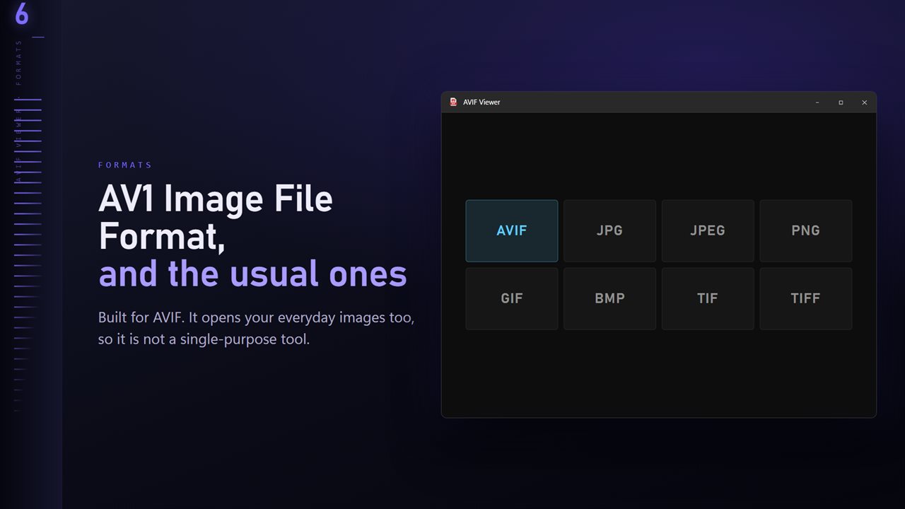The image size is (905, 509).
Task: Minimize the AVIF Viewer window
Action: 817,103
